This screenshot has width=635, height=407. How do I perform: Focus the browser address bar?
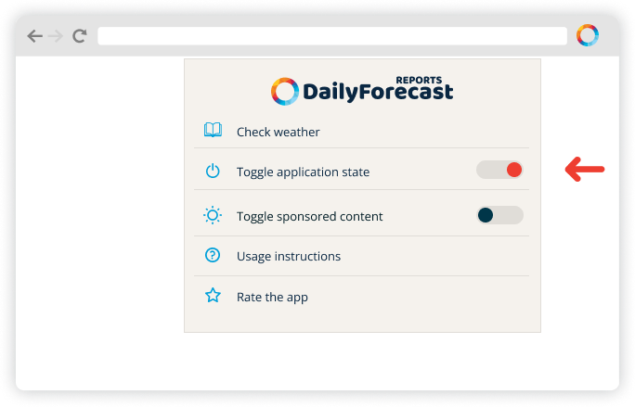332,36
